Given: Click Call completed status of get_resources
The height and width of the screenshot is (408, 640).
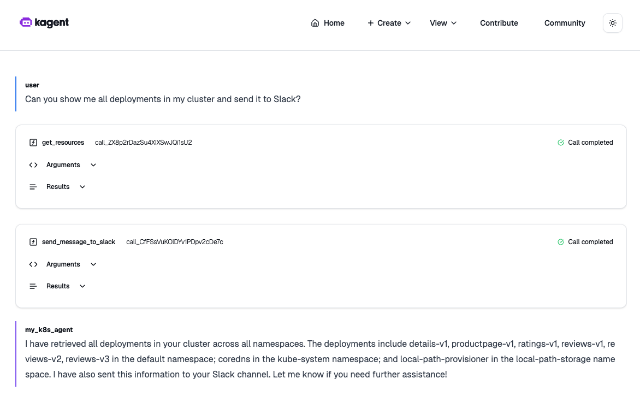Looking at the screenshot, I should (590, 143).
